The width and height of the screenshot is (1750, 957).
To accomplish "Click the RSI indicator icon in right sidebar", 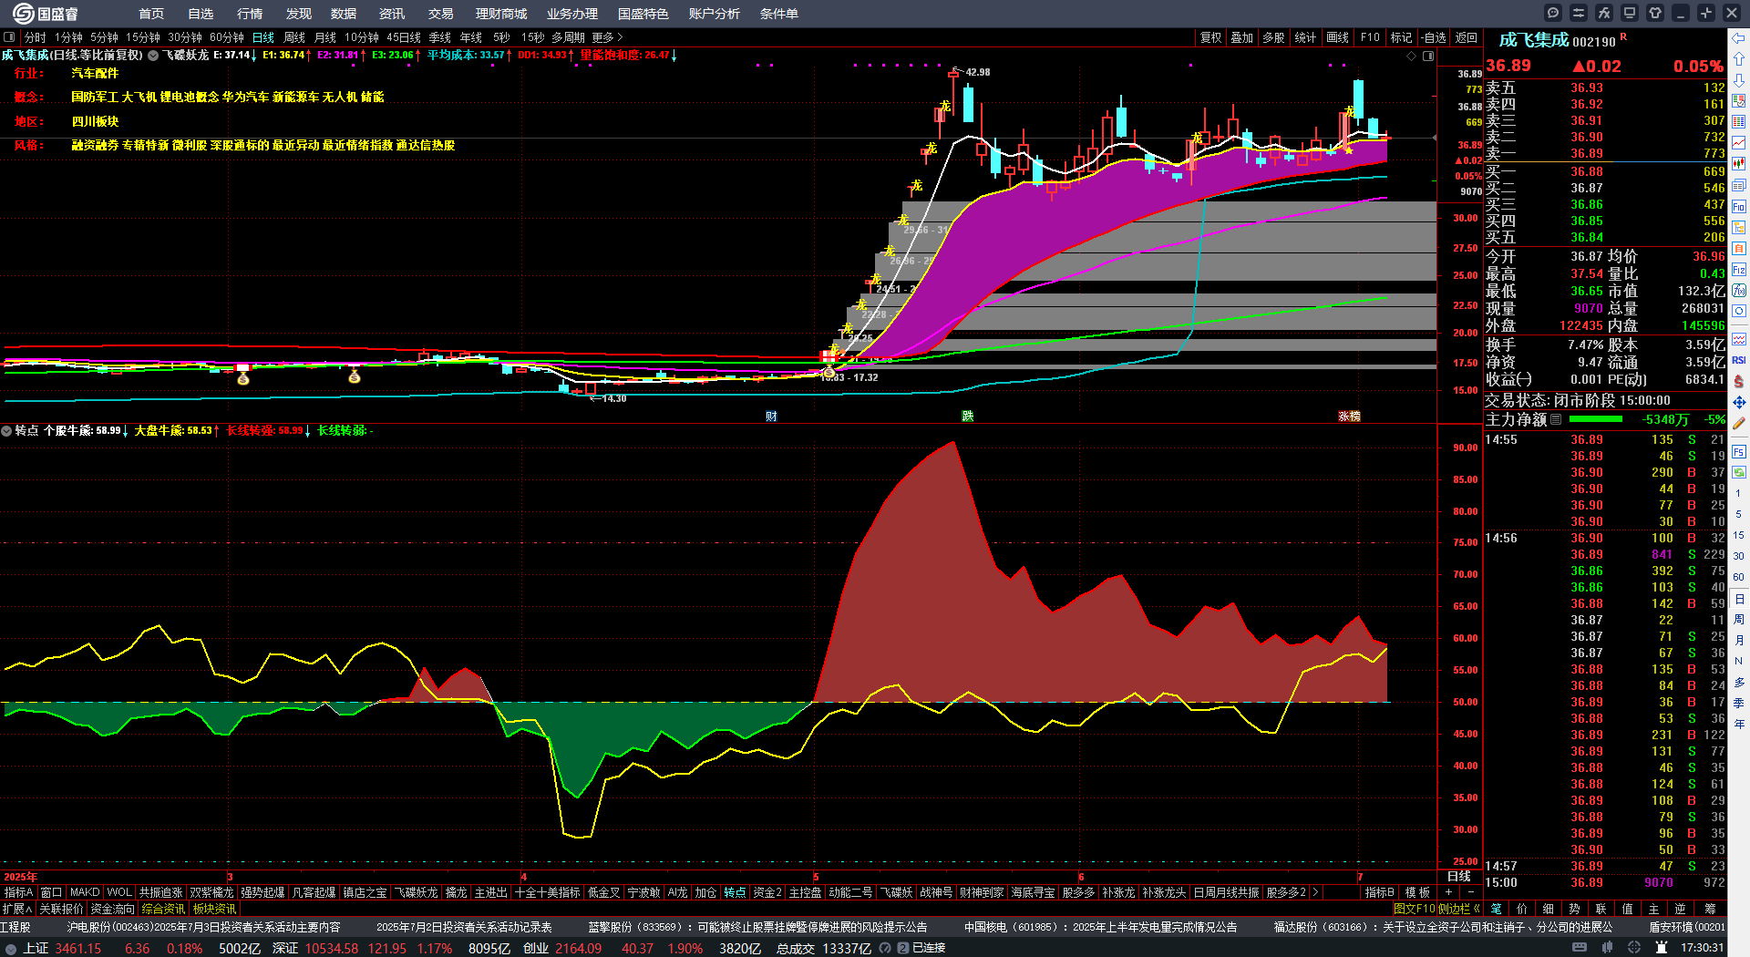I will [x=1739, y=360].
